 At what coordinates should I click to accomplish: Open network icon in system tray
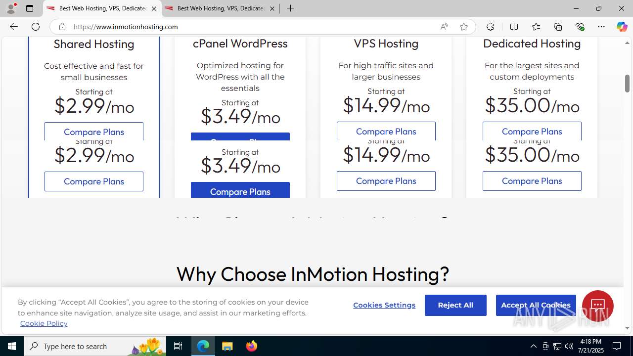point(557,346)
